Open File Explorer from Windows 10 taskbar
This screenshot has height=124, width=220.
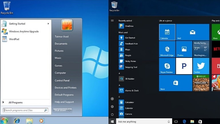pyautogui.click(x=192, y=121)
